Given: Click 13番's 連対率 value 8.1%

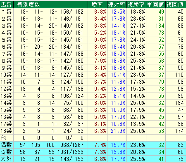Looking at the screenshot, I should point(119,96).
